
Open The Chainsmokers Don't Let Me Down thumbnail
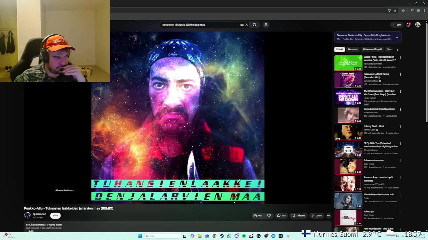tap(348, 97)
